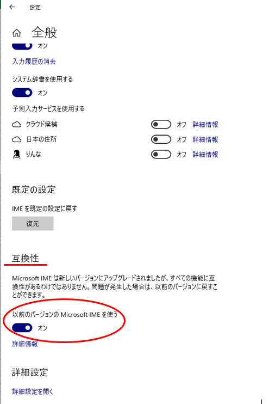Open 詳細情報 link under compatibility toggle
The width and height of the screenshot is (269, 404).
tap(25, 344)
